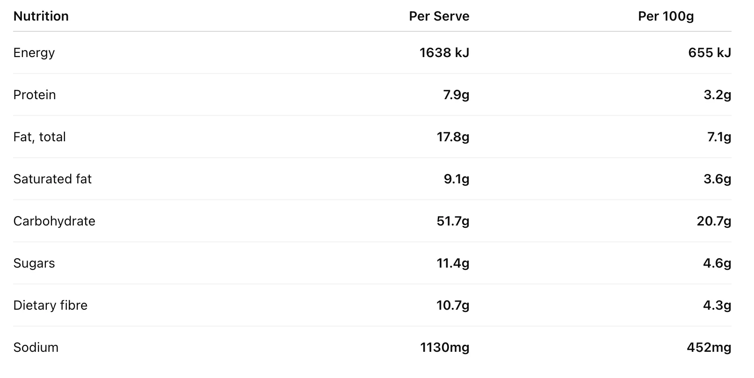754x378 pixels.
Task: Select the Sugars row label
Action: (x=34, y=263)
